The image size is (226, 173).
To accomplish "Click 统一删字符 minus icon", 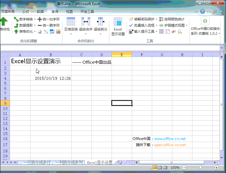I will coord(40,25).
